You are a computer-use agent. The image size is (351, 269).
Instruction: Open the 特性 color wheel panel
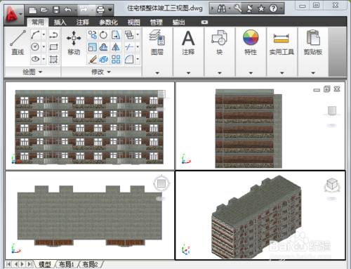251,42
